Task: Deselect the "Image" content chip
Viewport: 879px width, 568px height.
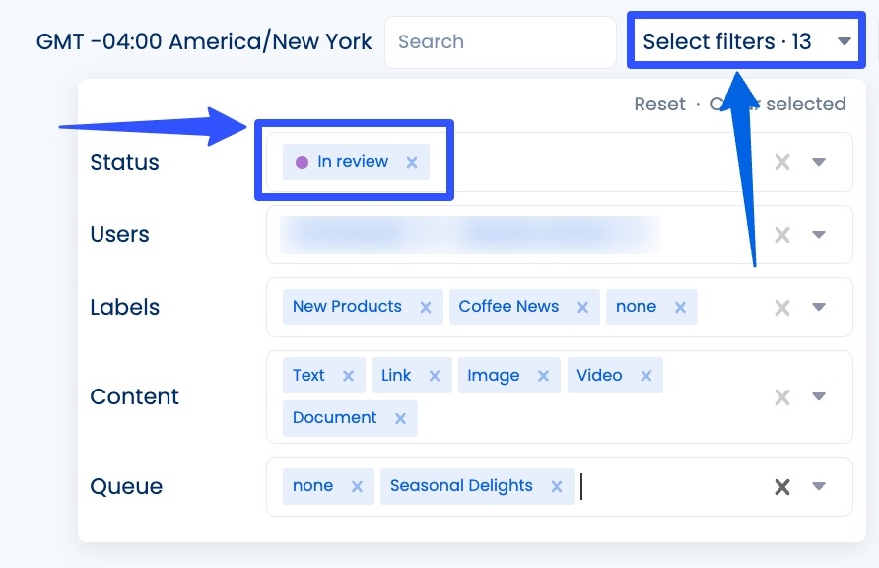Action: point(541,375)
